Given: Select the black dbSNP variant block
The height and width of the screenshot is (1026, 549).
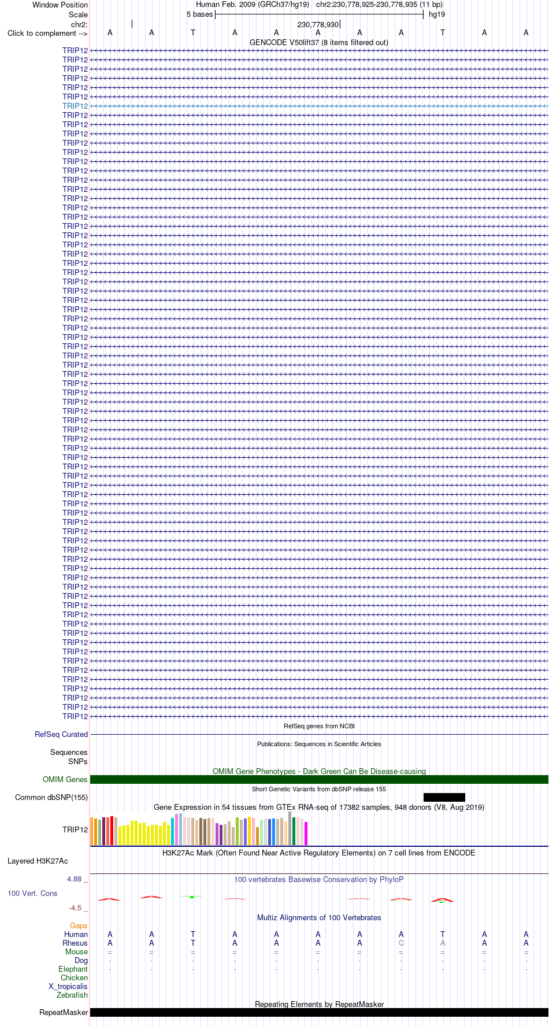Looking at the screenshot, I should point(444,797).
